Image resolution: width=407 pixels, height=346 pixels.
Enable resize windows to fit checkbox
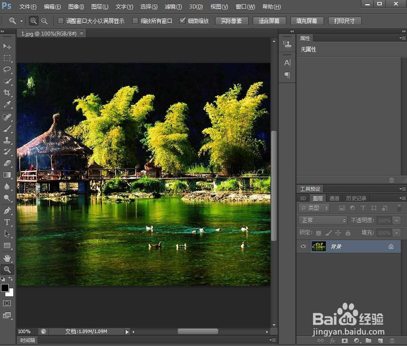60,21
